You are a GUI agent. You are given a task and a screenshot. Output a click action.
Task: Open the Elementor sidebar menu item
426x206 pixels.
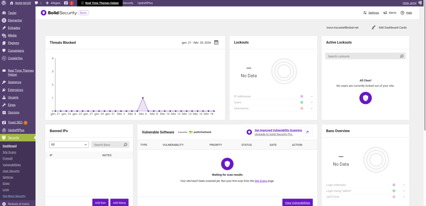[x=15, y=20]
